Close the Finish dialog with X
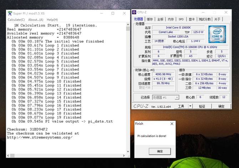 172,124
